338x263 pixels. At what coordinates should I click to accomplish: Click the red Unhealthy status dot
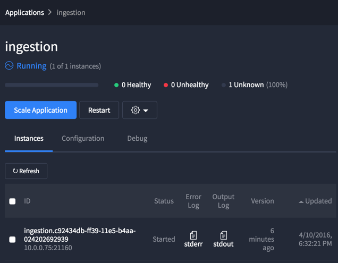[x=166, y=85]
